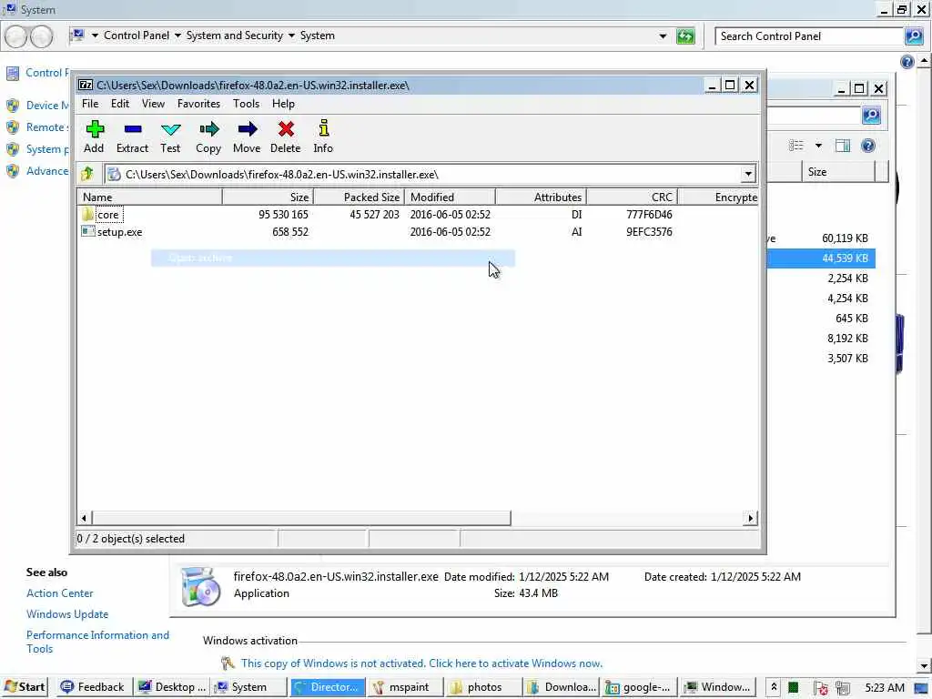The image size is (932, 699).
Task: Click the Back navigation button in Control Panel
Action: (x=16, y=36)
